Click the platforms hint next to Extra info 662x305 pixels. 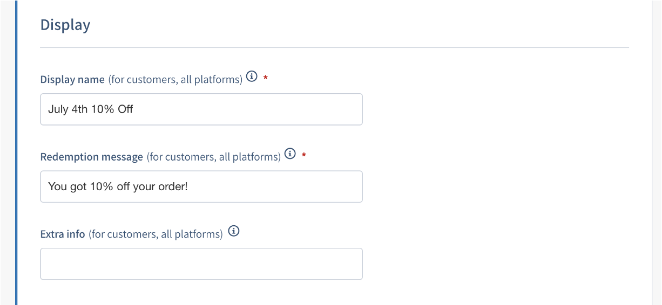point(156,234)
